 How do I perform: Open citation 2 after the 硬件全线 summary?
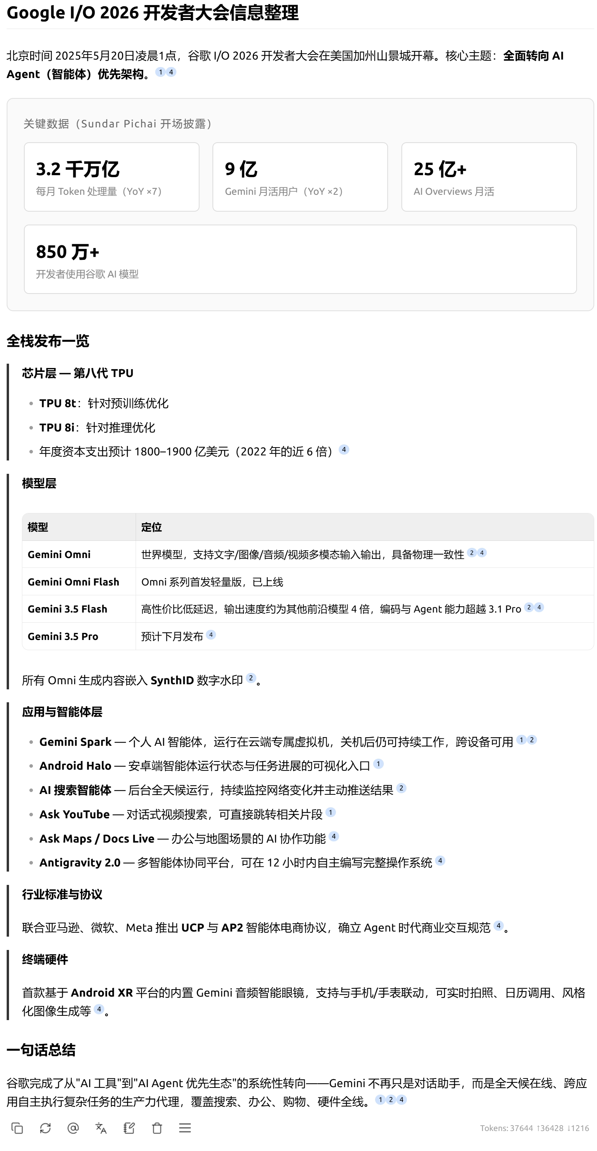coord(391,1099)
